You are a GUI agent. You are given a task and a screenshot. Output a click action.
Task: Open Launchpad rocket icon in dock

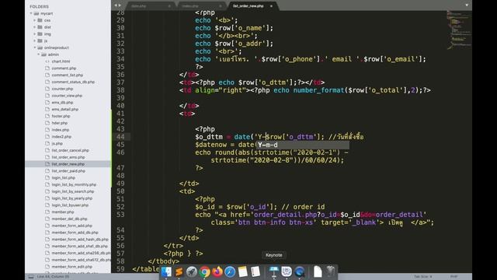pos(192,272)
